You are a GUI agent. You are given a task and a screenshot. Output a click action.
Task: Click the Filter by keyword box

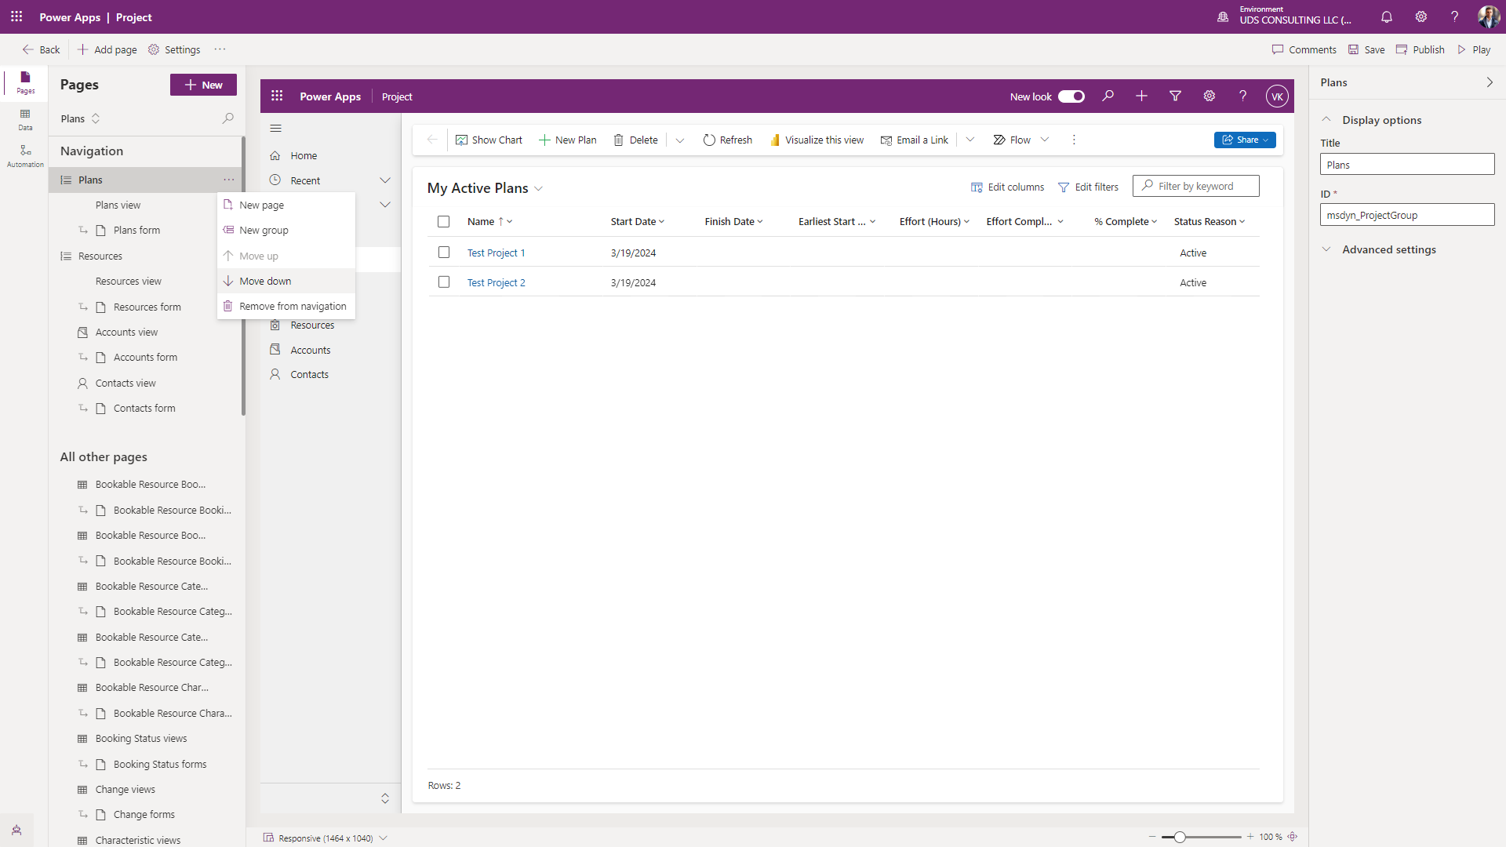point(1195,186)
